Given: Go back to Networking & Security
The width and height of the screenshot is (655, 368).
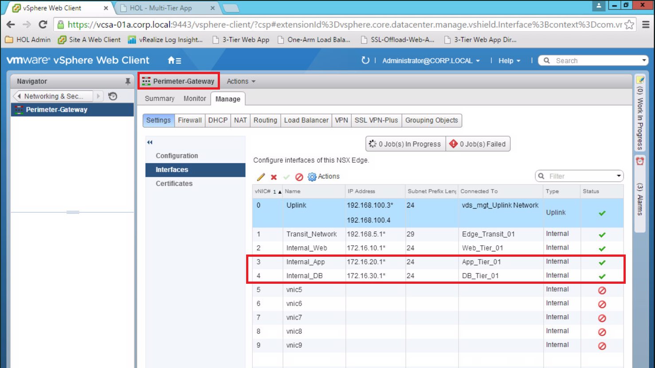Looking at the screenshot, I should tap(53, 96).
